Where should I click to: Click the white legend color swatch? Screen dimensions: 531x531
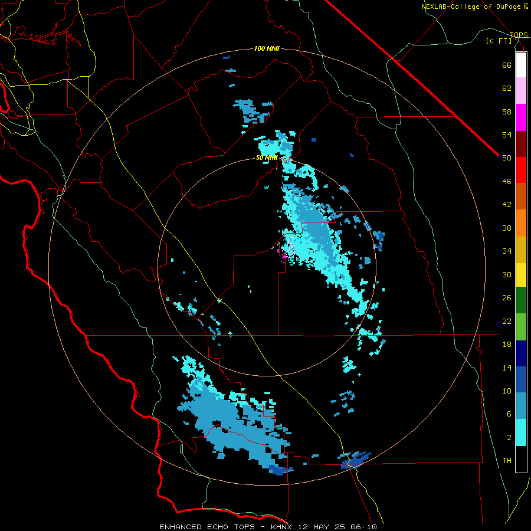pos(521,65)
